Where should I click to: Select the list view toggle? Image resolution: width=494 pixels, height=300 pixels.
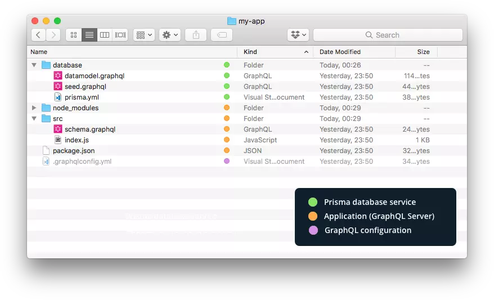(x=89, y=35)
